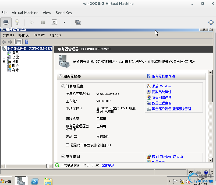This screenshot has height=185, width=216.
Task: Select 服务器管理器 root tree node
Action: click(30, 48)
